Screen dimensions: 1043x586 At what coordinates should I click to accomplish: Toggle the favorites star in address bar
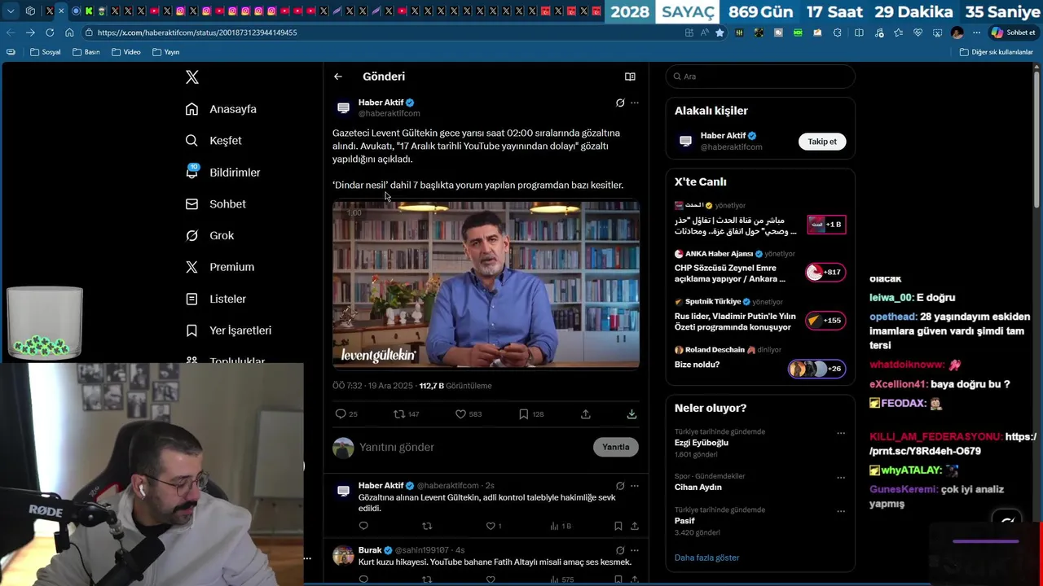pos(720,33)
